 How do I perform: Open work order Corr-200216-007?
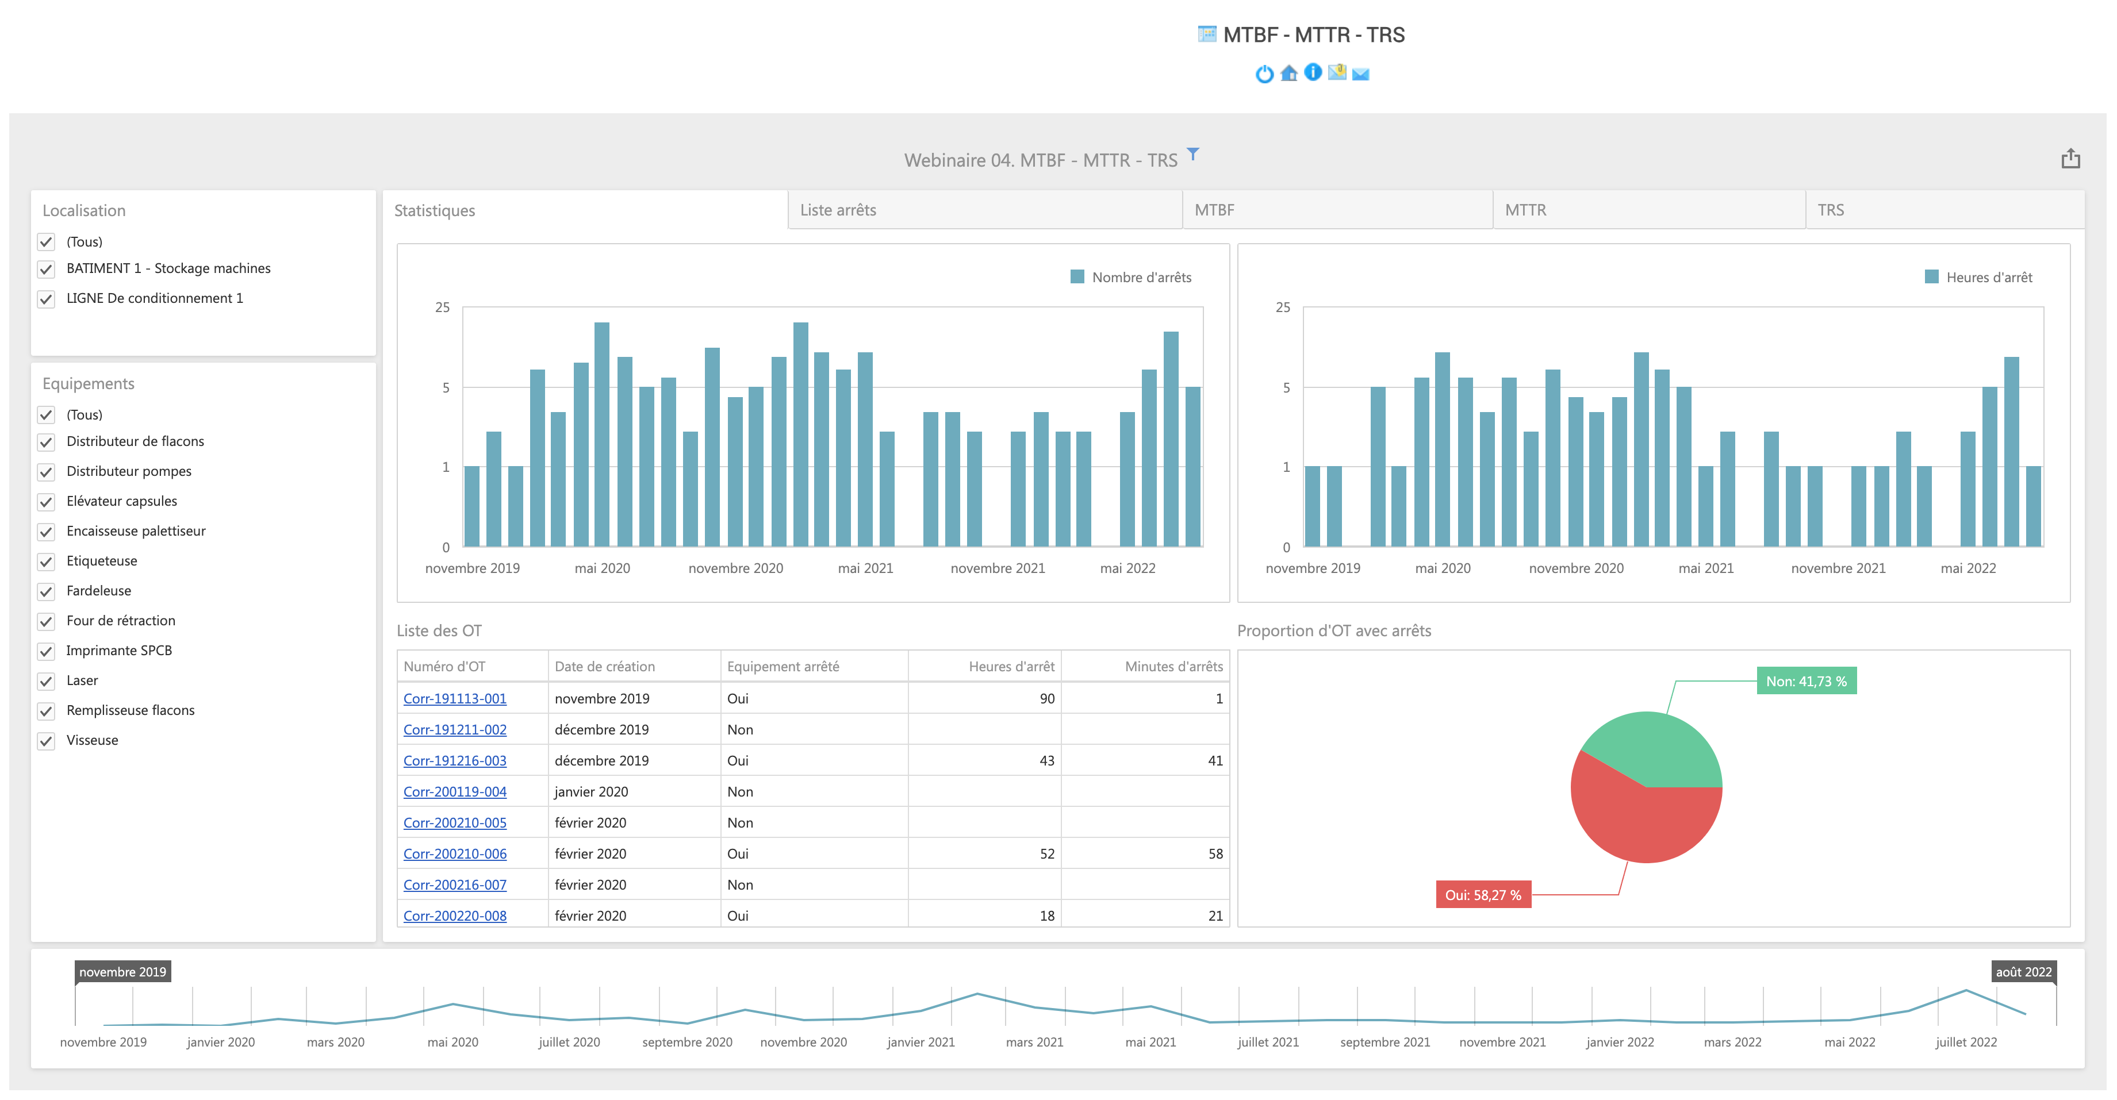click(454, 884)
